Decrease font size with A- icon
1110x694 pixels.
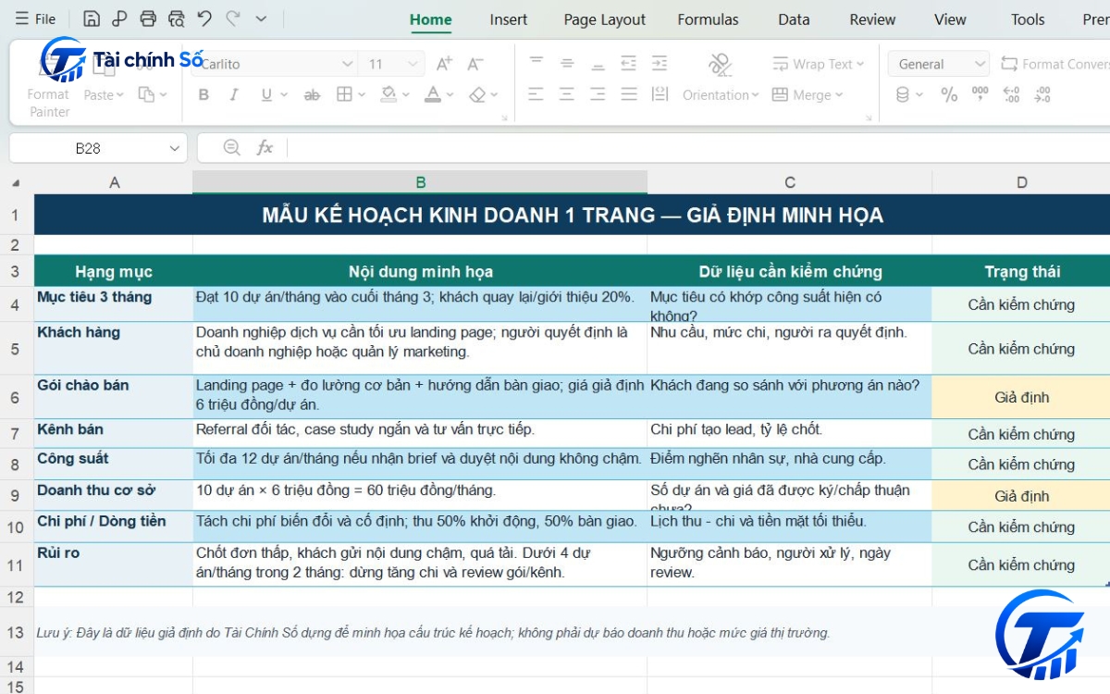click(475, 64)
